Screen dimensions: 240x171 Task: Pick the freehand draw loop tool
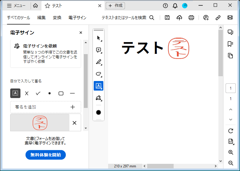(99, 74)
